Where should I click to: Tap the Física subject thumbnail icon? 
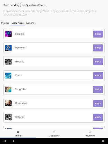pyautogui.click(x=8, y=76)
